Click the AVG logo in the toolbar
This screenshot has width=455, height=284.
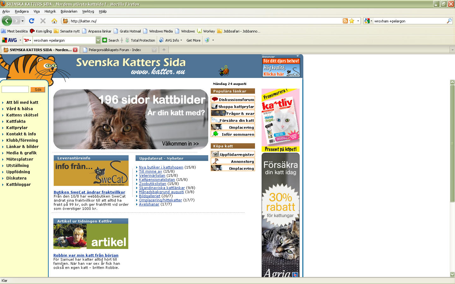pos(9,40)
